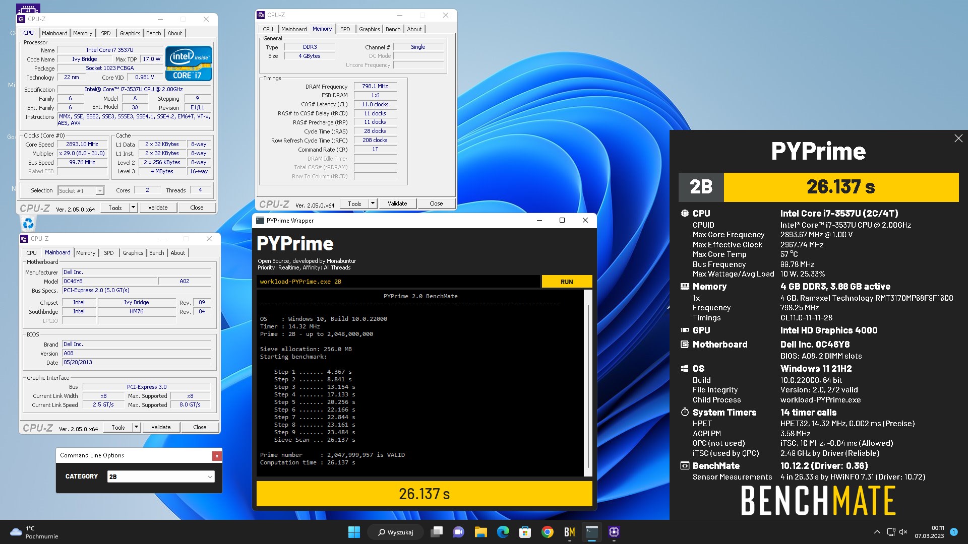Open the network status tray icon
Screen dimensions: 968x544
point(891,532)
